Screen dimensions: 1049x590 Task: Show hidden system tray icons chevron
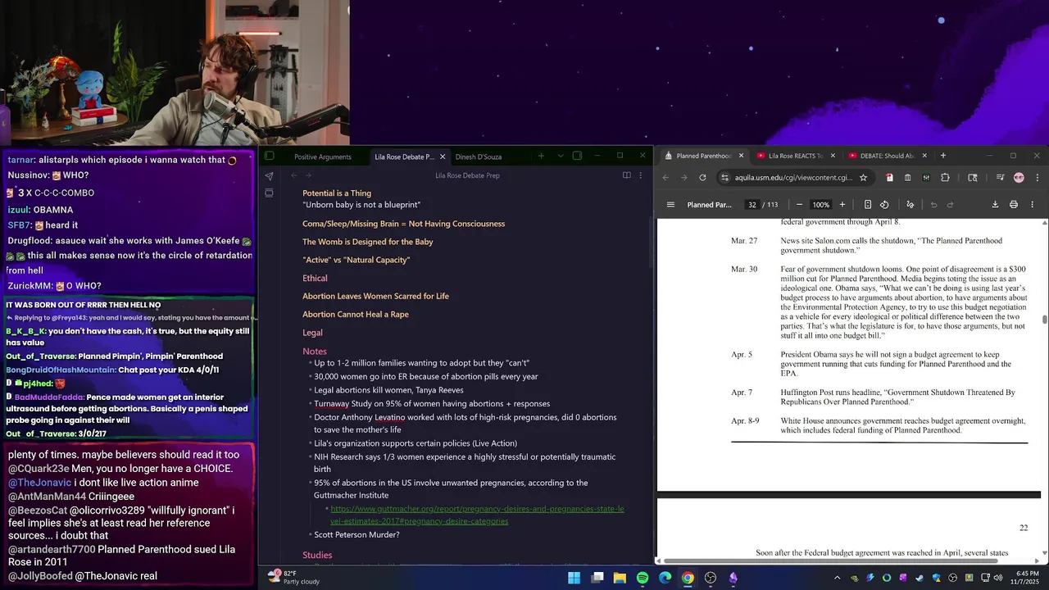tap(838, 578)
